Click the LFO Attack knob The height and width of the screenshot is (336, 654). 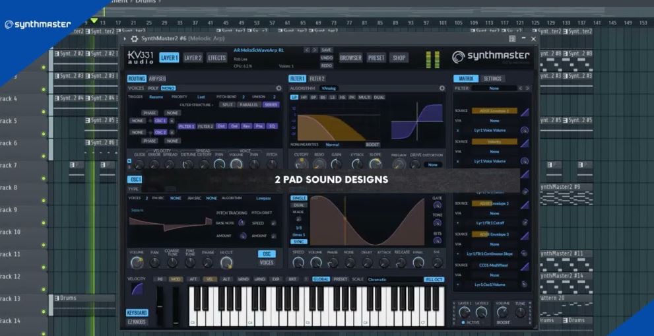[383, 263]
